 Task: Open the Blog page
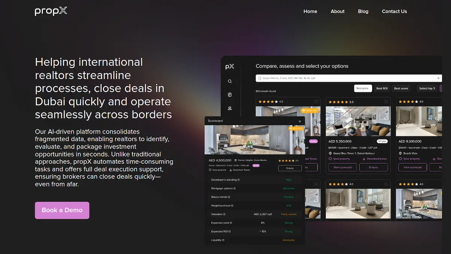(363, 11)
